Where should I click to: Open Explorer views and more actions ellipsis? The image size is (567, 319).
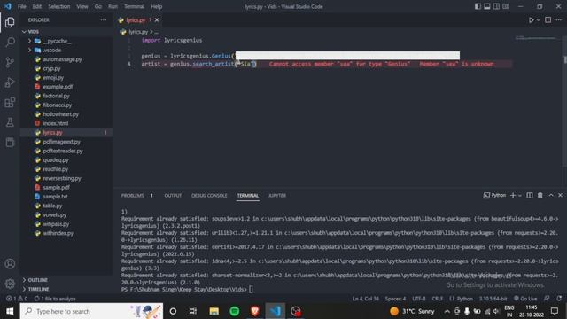click(x=104, y=19)
